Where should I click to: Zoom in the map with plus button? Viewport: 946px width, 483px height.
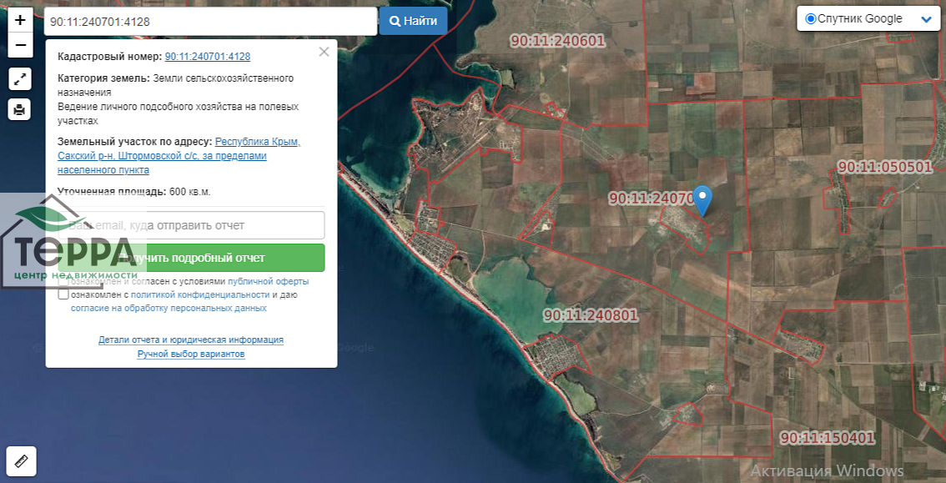[x=21, y=19]
